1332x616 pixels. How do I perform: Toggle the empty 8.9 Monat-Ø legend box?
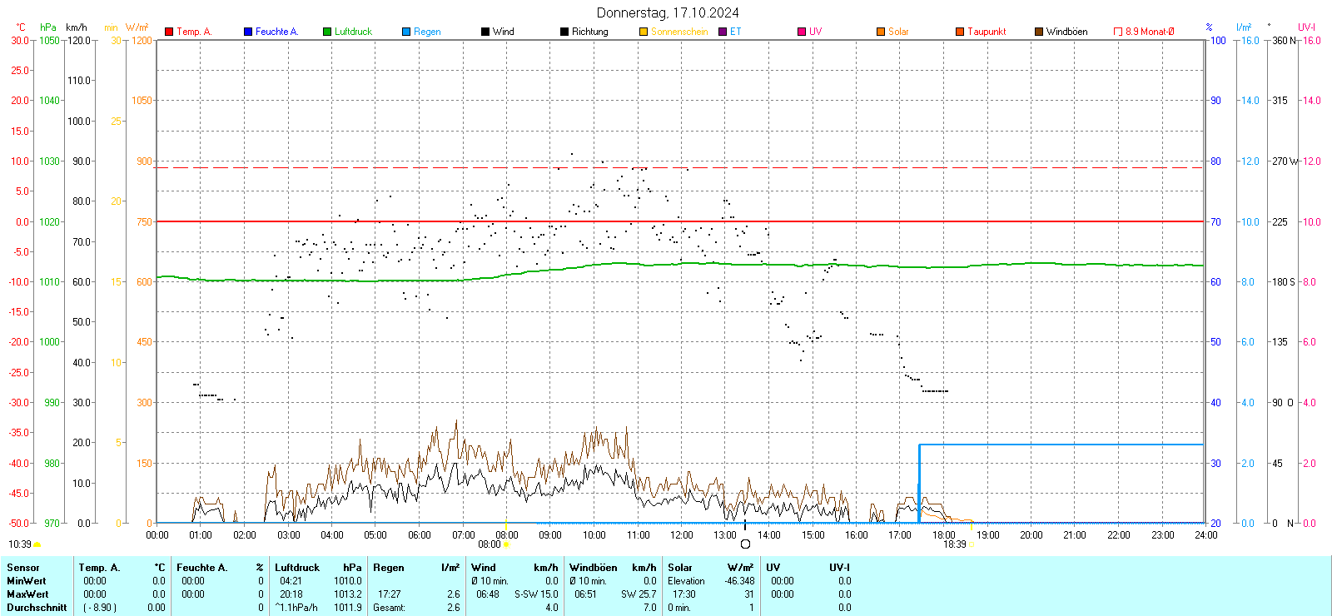pyautogui.click(x=1118, y=32)
